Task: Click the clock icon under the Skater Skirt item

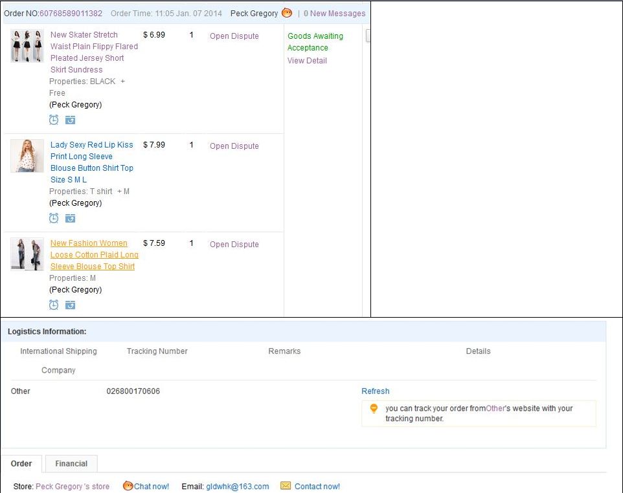Action: point(54,120)
